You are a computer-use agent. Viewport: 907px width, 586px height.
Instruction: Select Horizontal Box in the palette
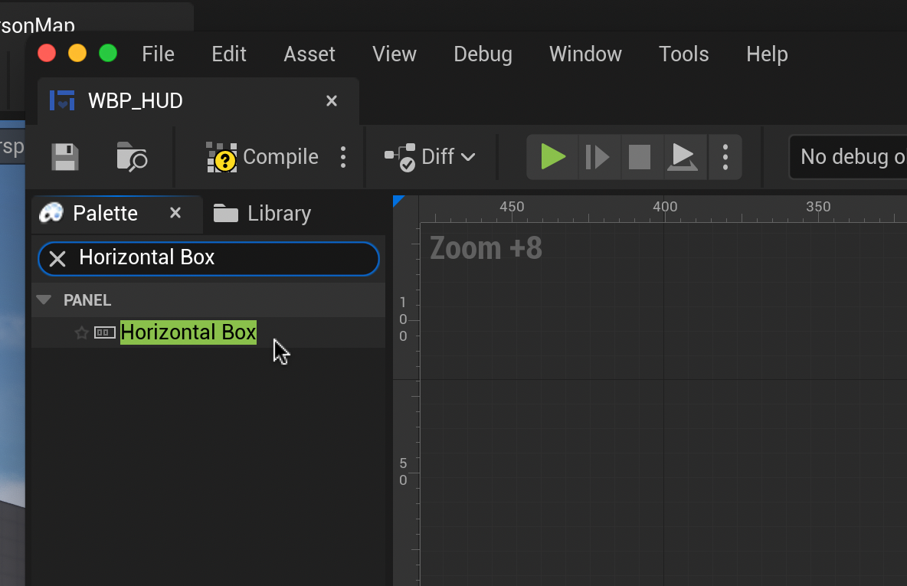[188, 332]
